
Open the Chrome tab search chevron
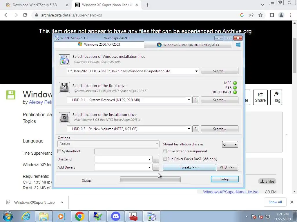tap(262, 5)
